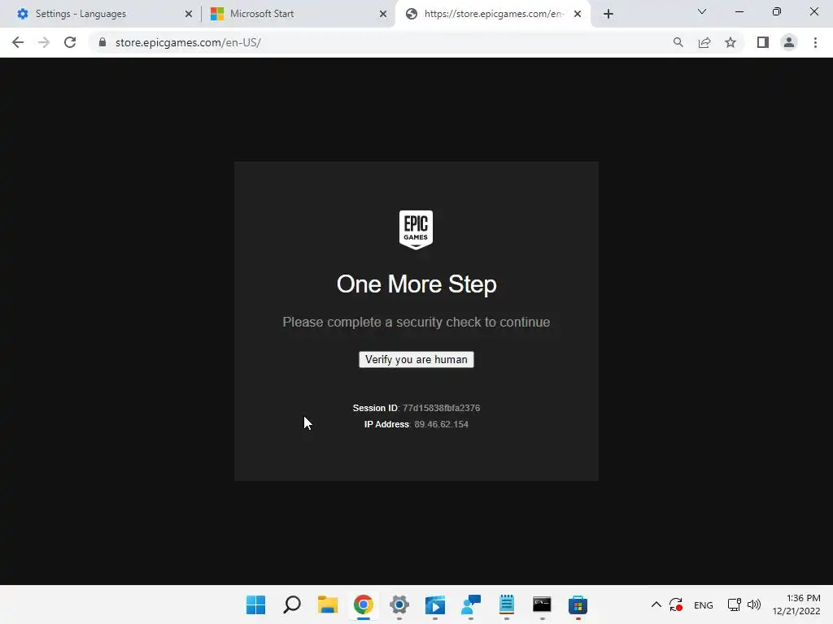Click the IP Address value 89.46.62.154

[x=441, y=424]
